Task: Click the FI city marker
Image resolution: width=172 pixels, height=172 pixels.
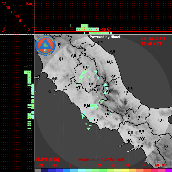Action: pos(60,47)
